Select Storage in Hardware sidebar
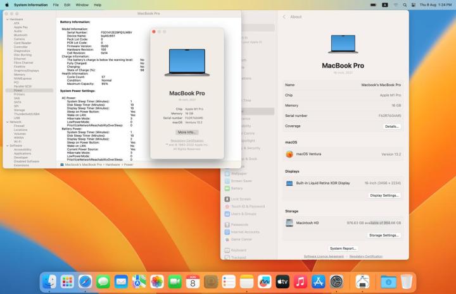The width and height of the screenshot is (456, 294). click(19, 110)
